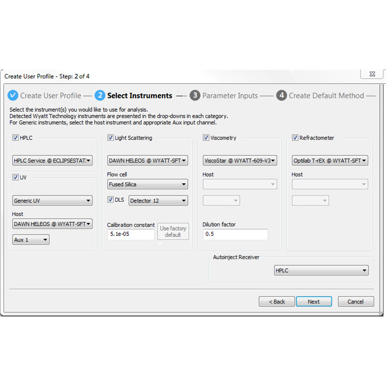Expand the Detector 12 dropdown
The width and height of the screenshot is (386, 386).
coord(158,200)
